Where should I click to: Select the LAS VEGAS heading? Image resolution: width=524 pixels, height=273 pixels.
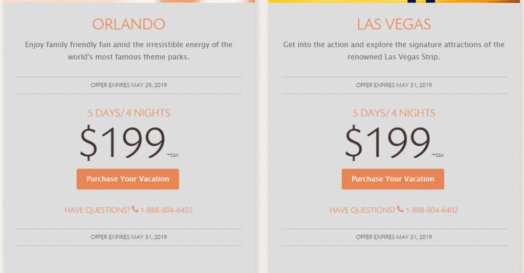[x=394, y=24]
